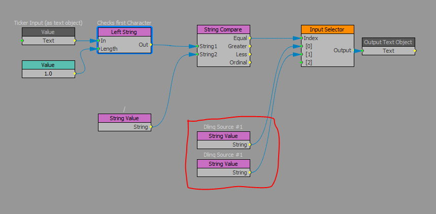Click the Ordinal output of String Compare

pyautogui.click(x=250, y=62)
